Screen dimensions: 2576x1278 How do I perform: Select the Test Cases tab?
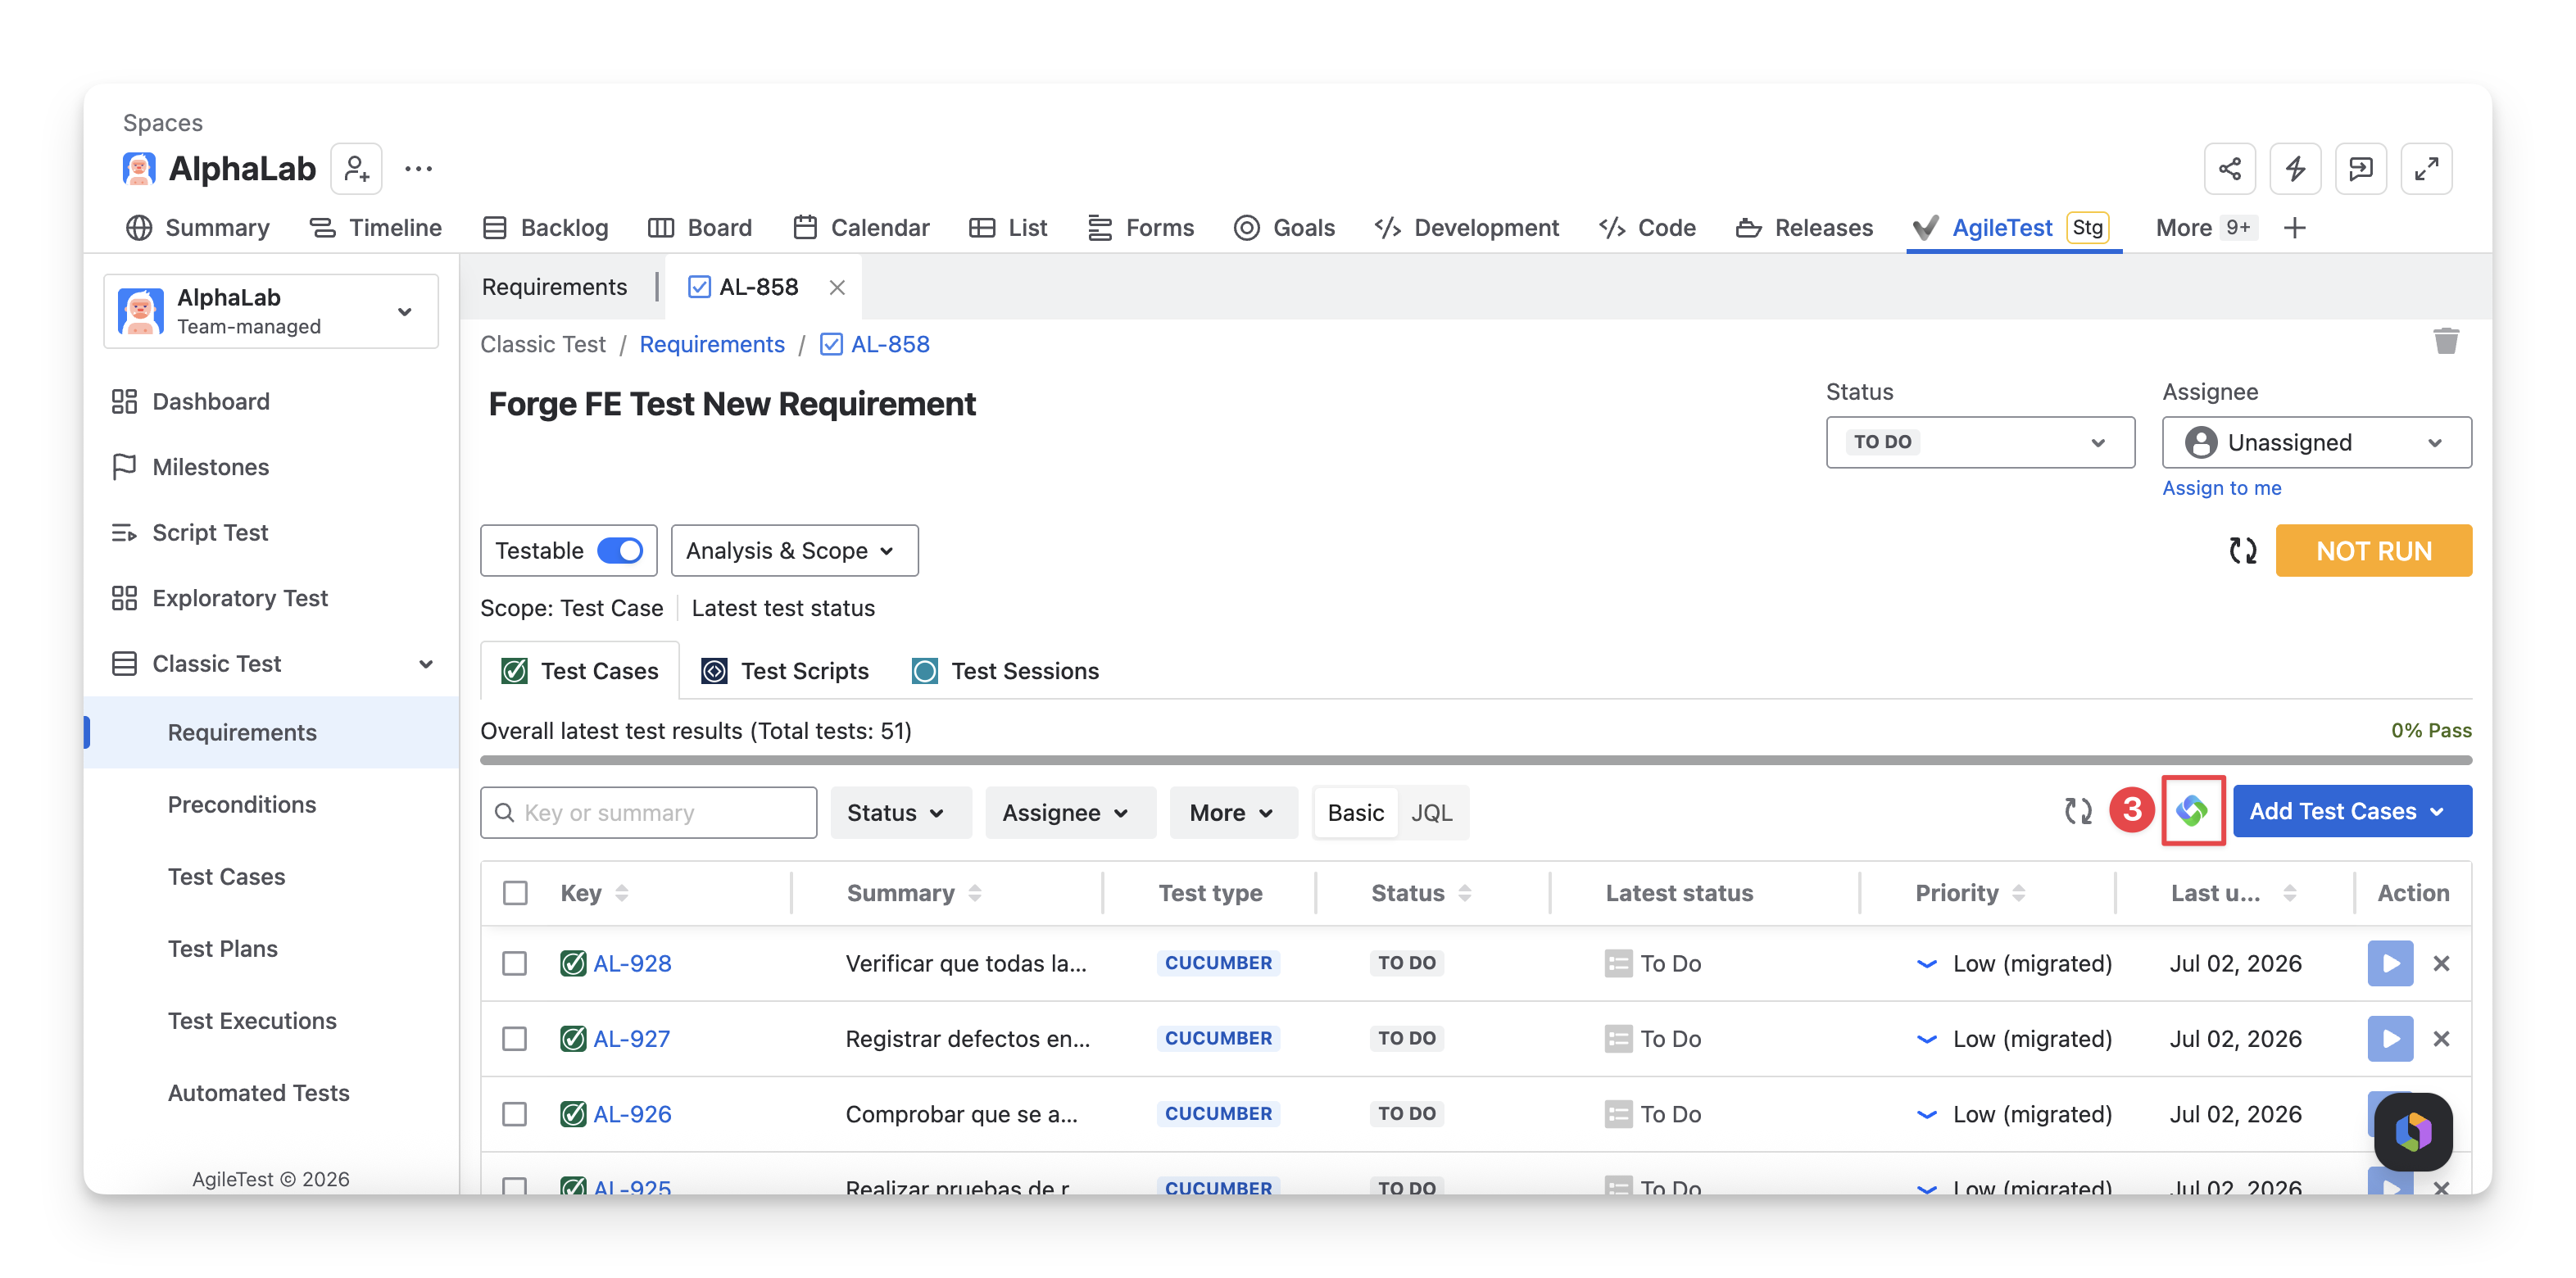[x=580, y=671]
